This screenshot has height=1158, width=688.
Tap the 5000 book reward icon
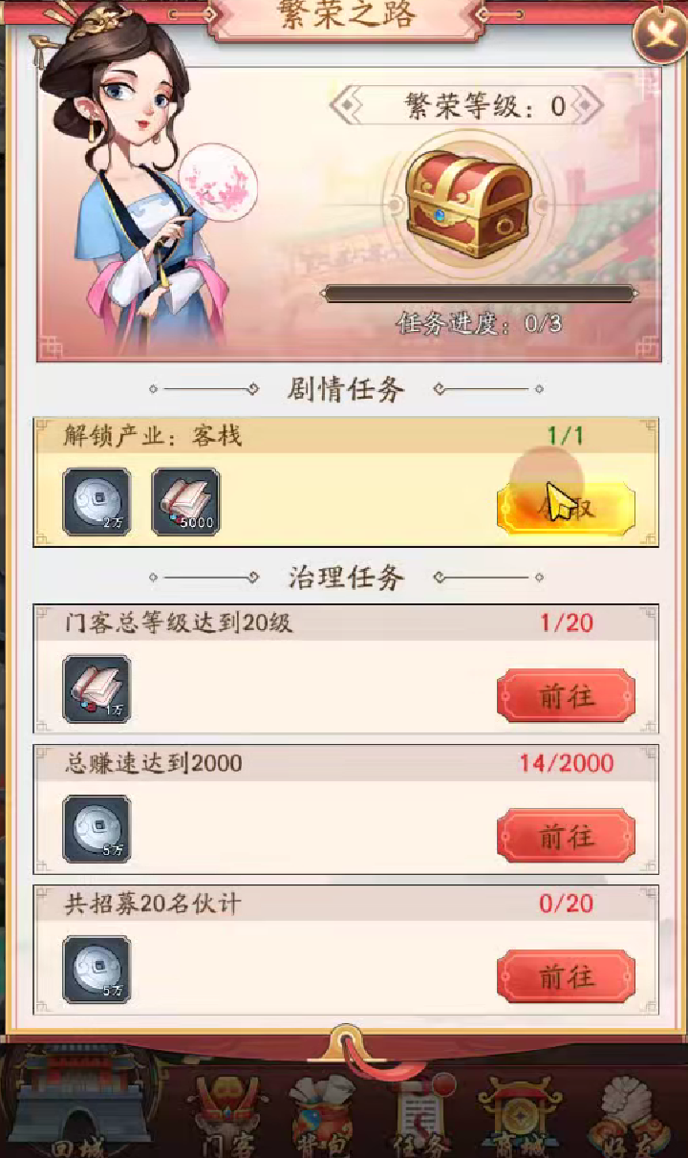[x=185, y=501]
